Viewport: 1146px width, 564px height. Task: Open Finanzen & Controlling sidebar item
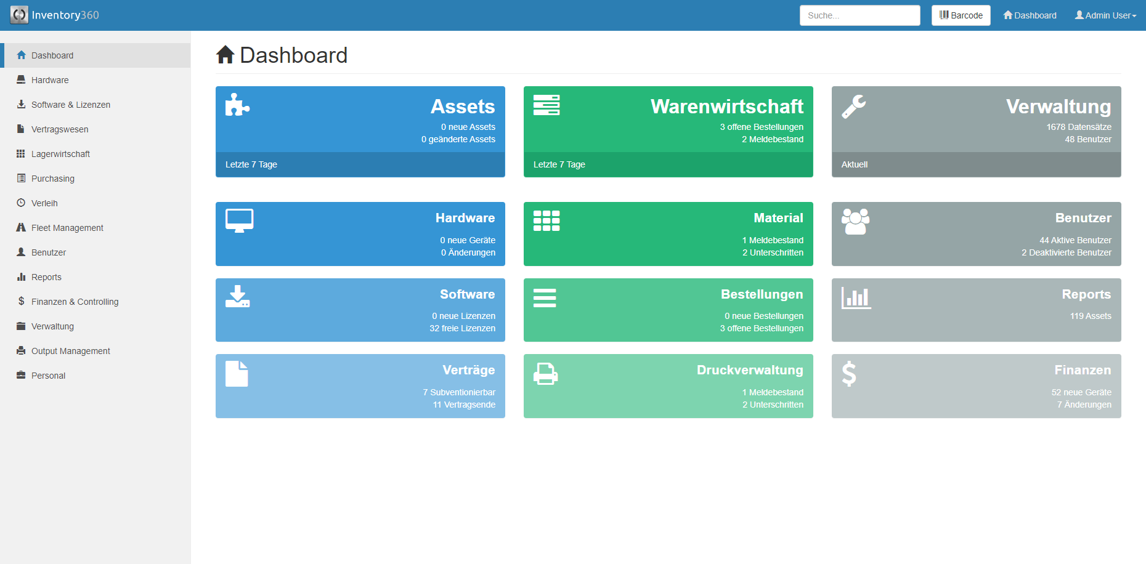pyautogui.click(x=75, y=302)
